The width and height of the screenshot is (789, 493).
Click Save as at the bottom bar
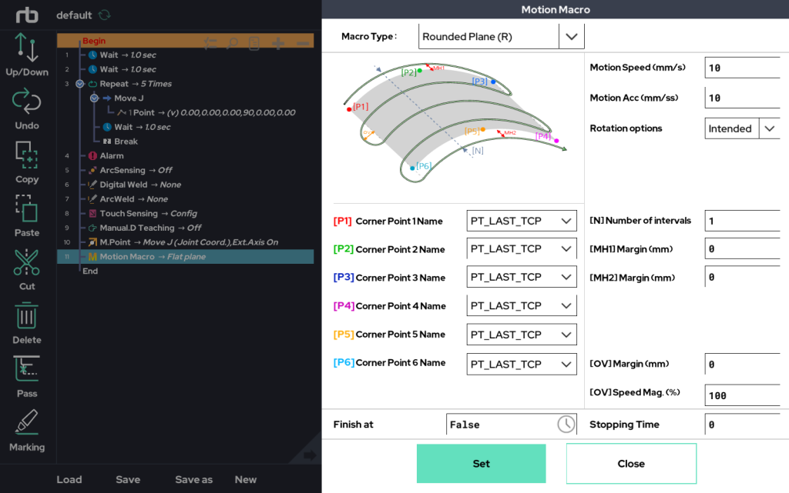[193, 479]
